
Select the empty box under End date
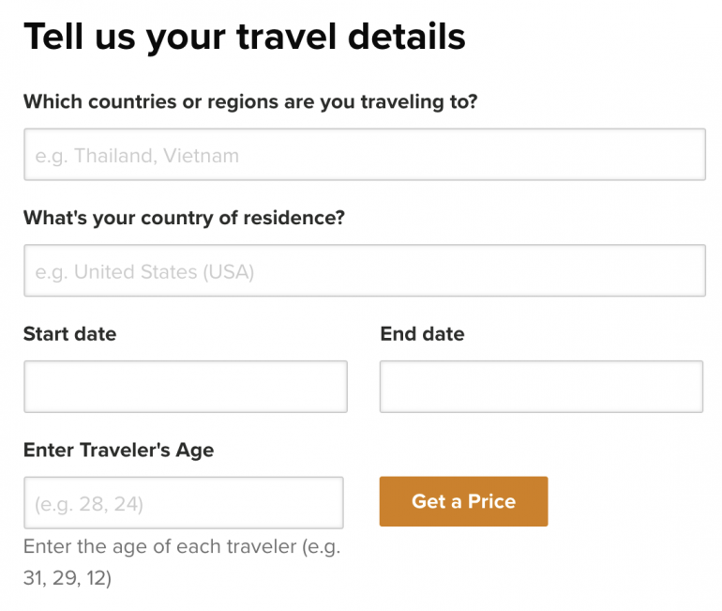click(541, 387)
